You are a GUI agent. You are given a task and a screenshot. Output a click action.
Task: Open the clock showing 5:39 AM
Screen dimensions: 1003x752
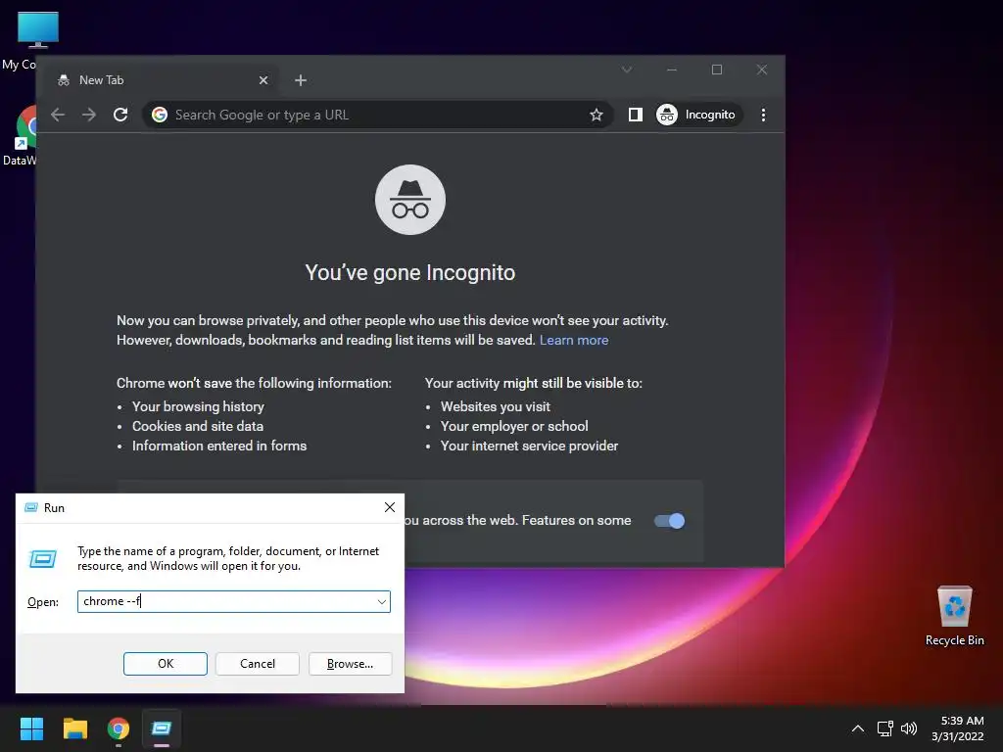958,728
